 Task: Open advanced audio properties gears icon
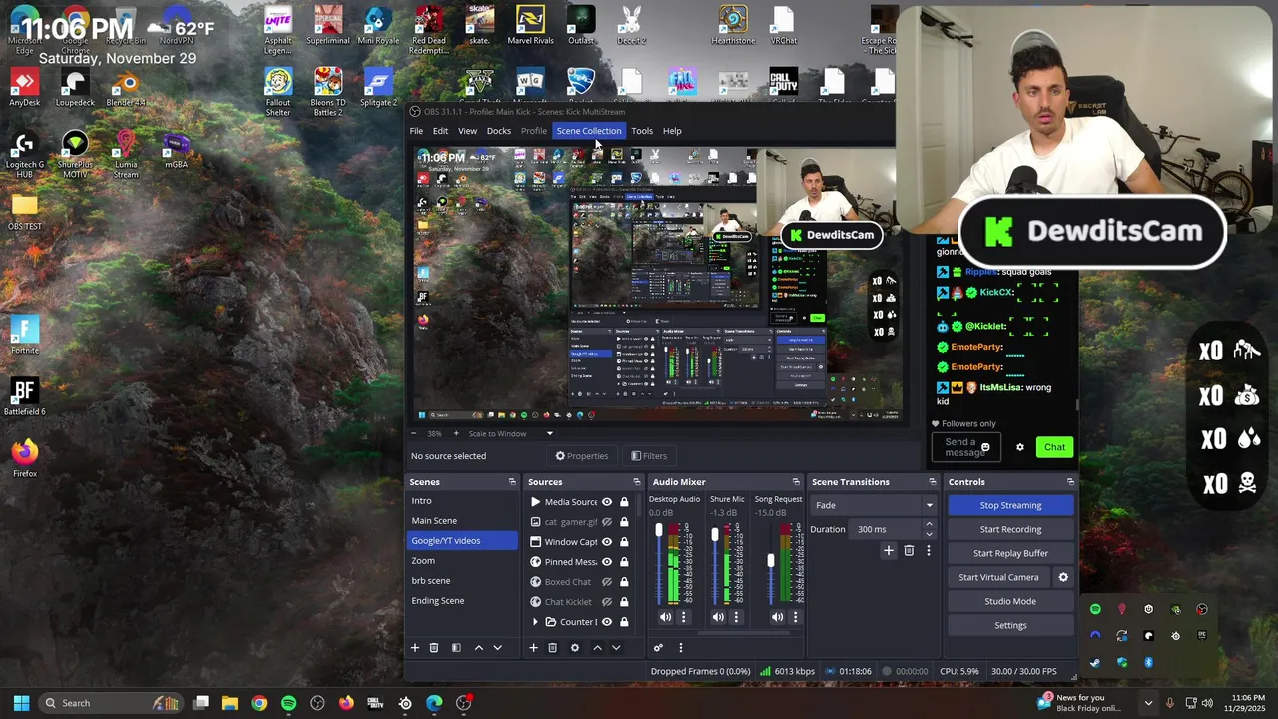point(658,648)
